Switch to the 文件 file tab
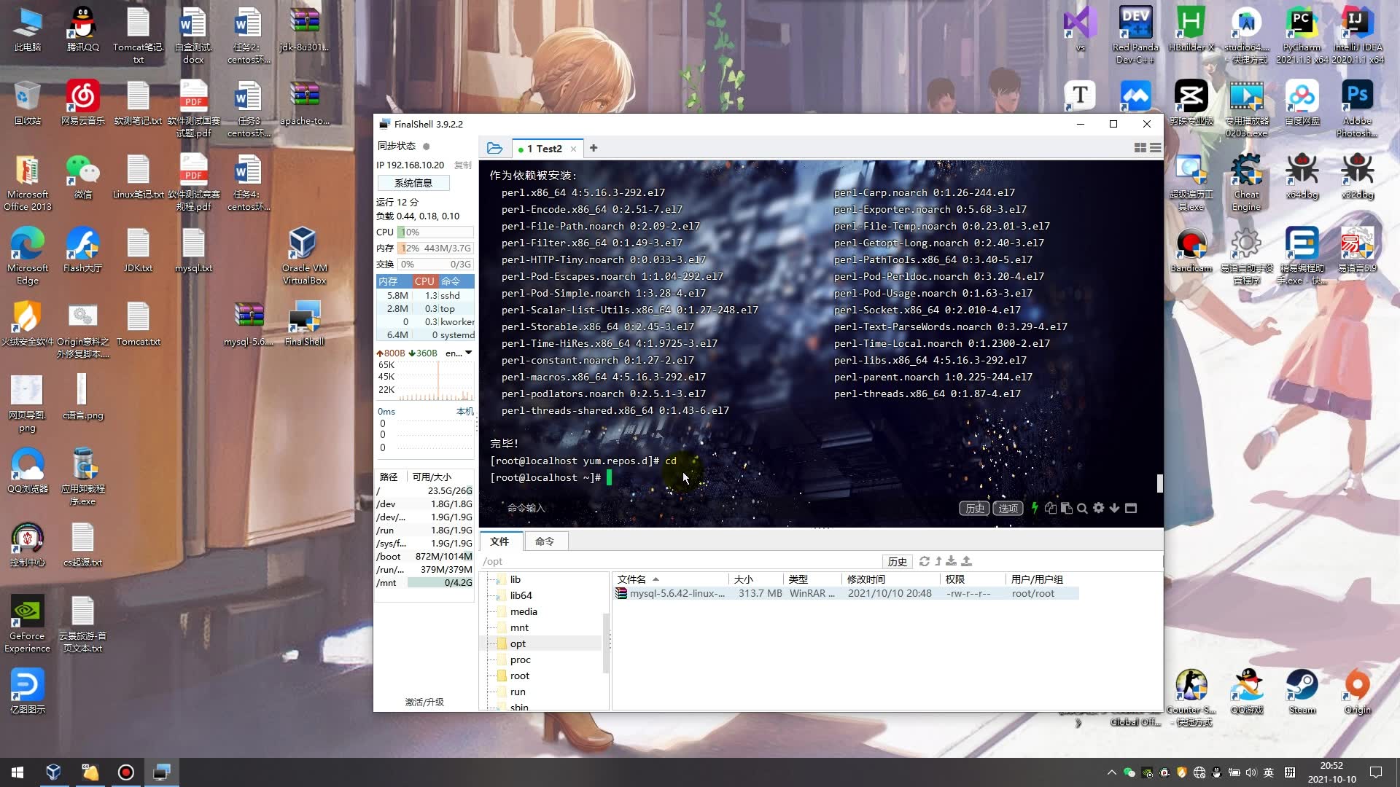This screenshot has height=787, width=1400. 499,541
